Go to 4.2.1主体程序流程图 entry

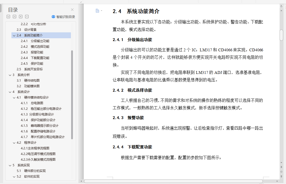point(35,148)
